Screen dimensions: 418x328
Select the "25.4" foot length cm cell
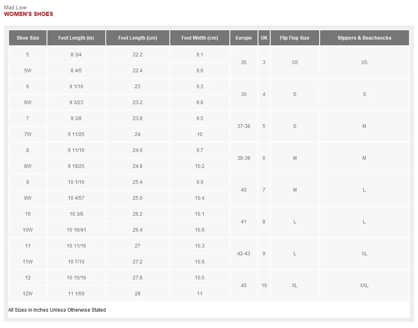(138, 182)
